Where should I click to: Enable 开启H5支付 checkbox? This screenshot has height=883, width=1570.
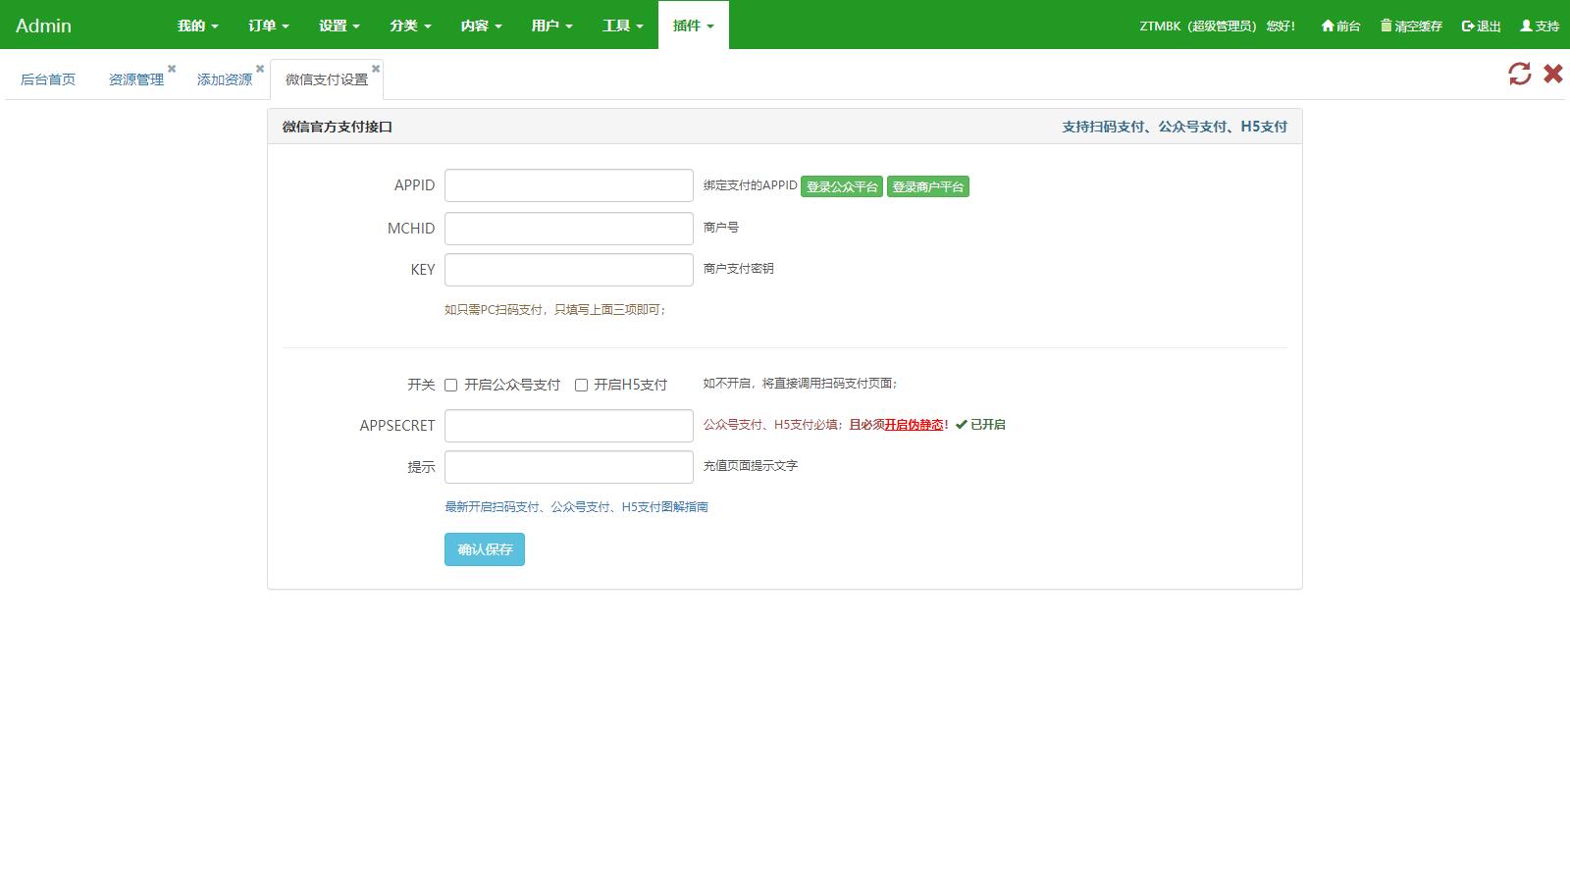pos(582,385)
